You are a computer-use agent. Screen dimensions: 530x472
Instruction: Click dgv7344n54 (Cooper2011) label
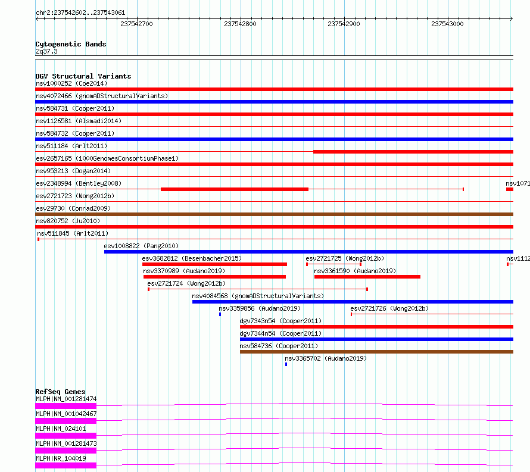[280, 333]
